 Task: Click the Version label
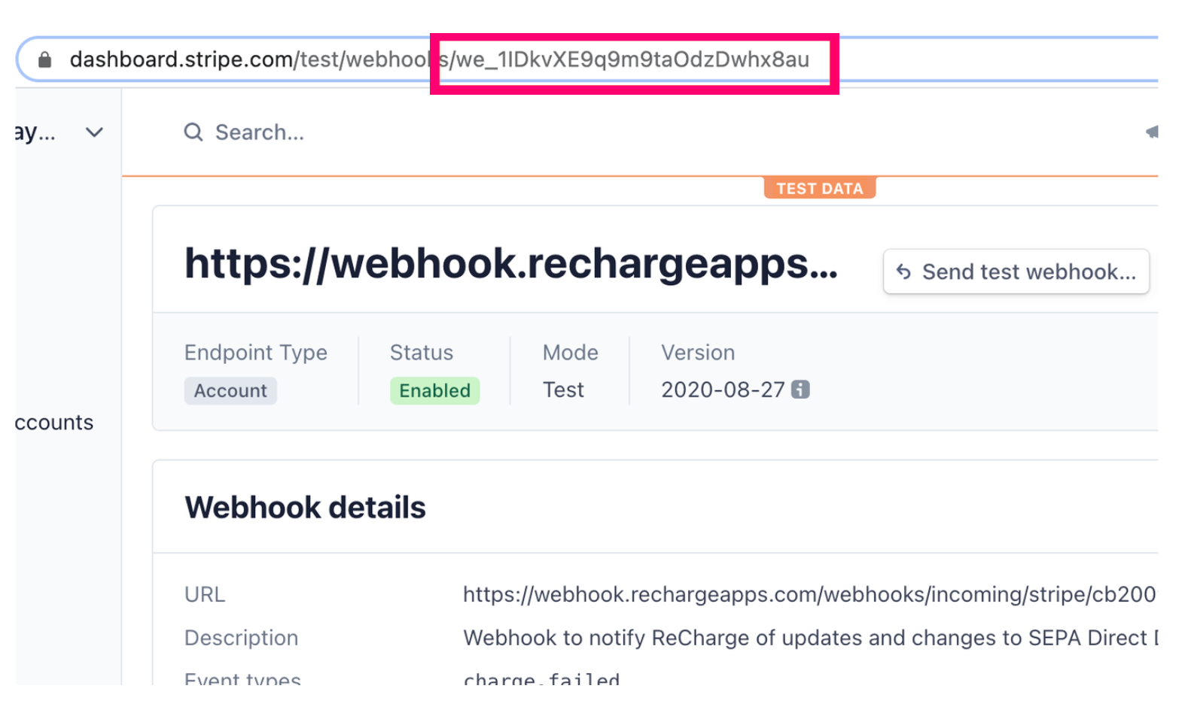pyautogui.click(x=698, y=353)
